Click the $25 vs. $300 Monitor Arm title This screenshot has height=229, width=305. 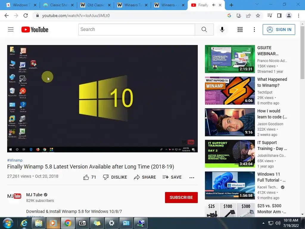click(272, 208)
